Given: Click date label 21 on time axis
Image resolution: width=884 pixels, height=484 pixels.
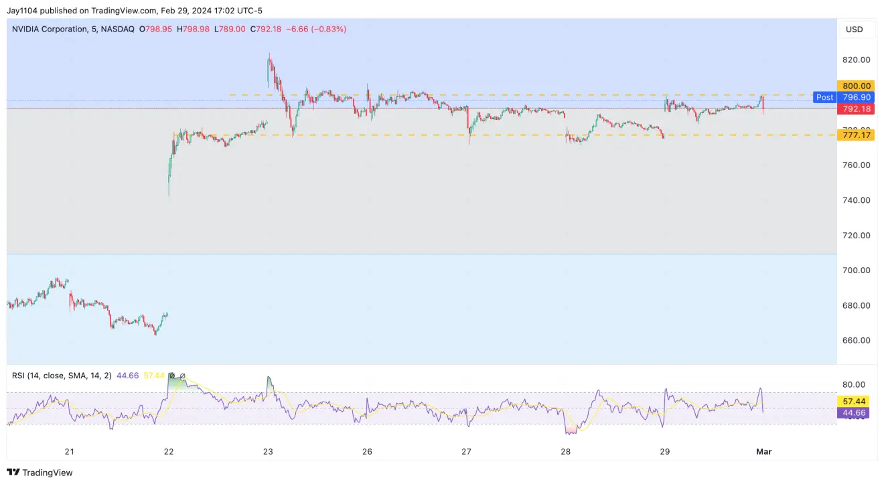Looking at the screenshot, I should point(69,451).
